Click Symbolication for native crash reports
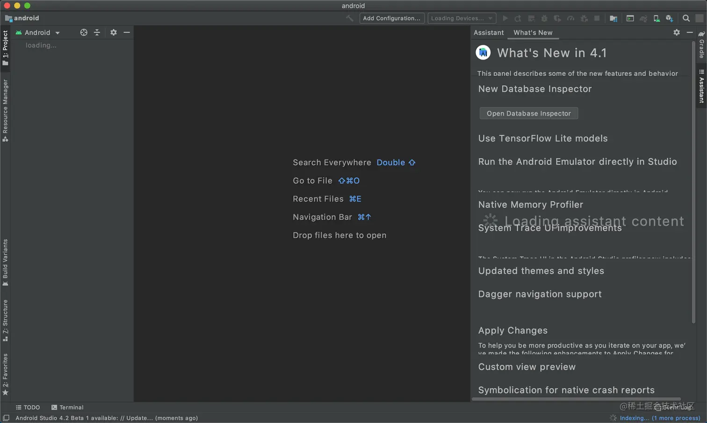Screen dimensions: 707x423 point(566,390)
